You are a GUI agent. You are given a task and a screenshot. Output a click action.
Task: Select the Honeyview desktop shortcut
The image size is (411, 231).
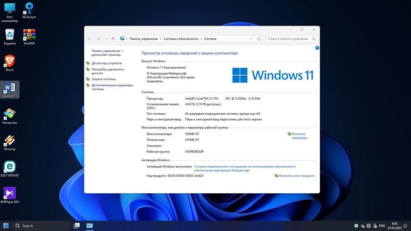pos(10,116)
